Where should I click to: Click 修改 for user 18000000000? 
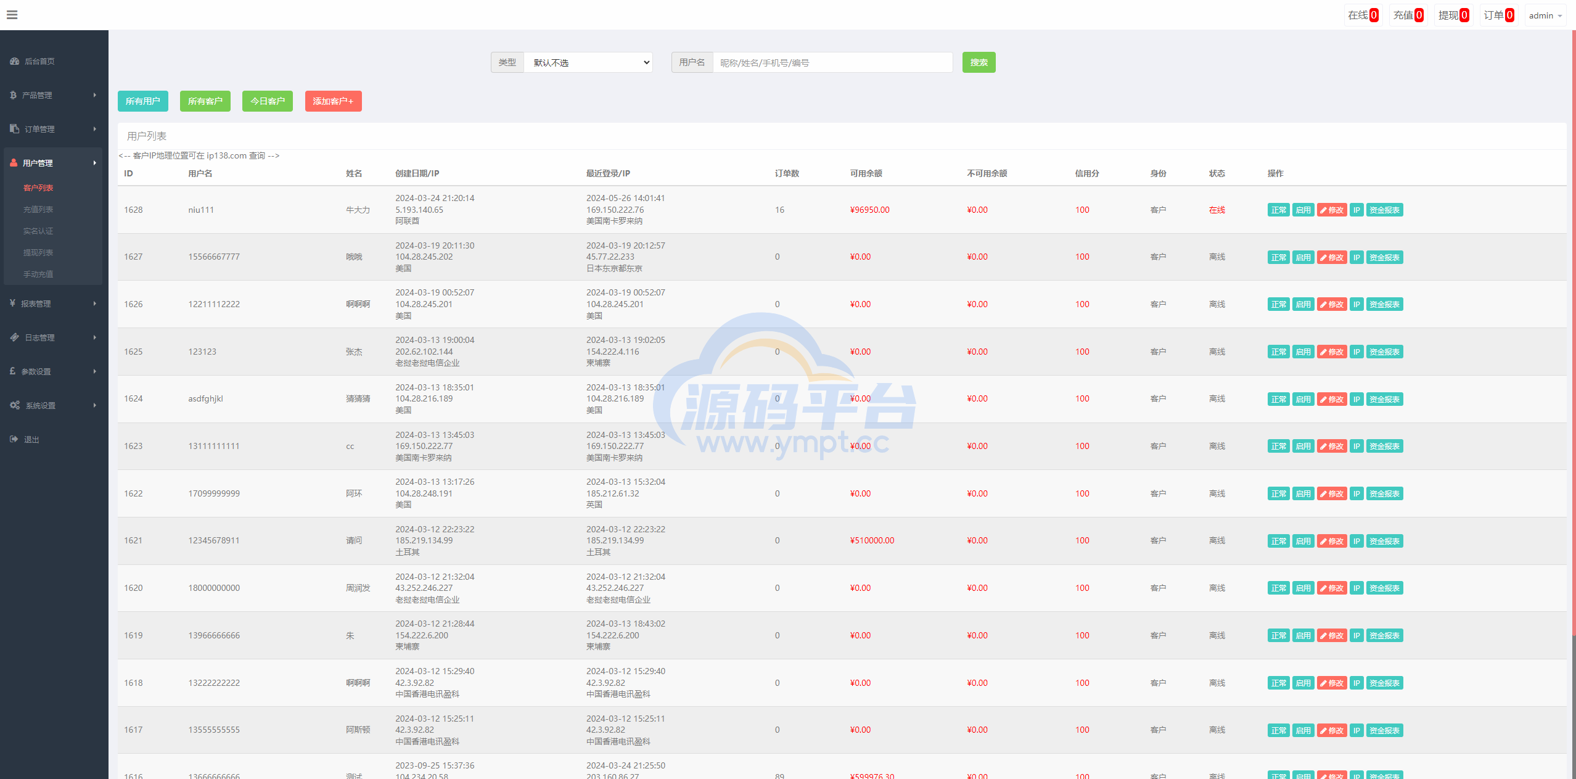tap(1332, 588)
